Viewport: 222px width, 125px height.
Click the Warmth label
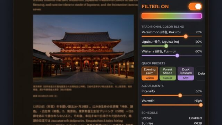(x=148, y=101)
